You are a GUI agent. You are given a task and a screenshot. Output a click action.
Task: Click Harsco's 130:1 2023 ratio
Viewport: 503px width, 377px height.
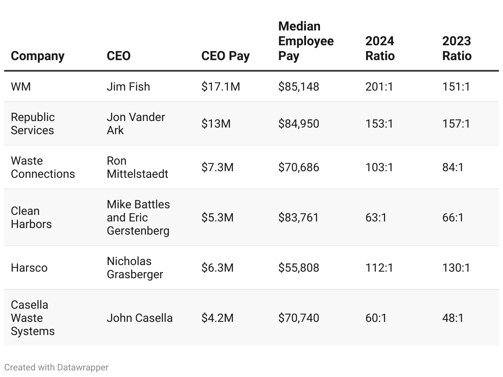click(x=456, y=268)
